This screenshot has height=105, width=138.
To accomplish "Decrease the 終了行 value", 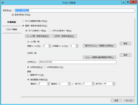I will tap(93, 85).
